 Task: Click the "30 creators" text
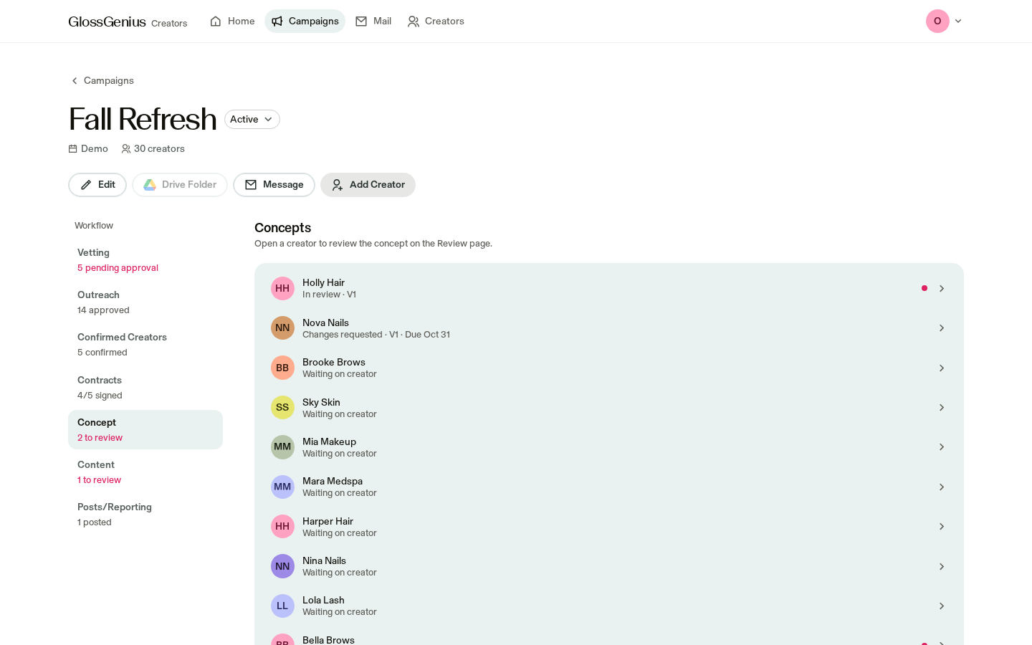point(159,149)
